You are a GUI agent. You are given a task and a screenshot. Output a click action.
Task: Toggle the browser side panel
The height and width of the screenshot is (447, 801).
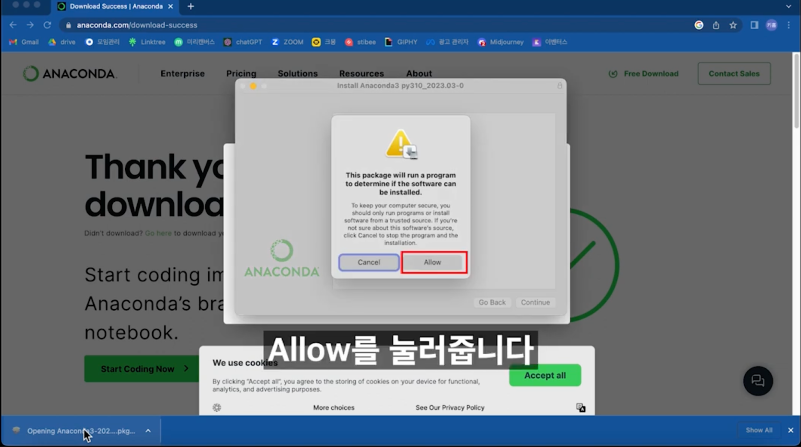coord(754,25)
